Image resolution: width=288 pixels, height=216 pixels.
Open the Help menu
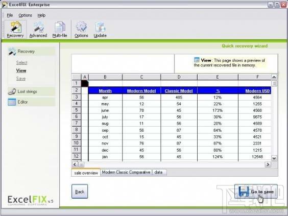[41, 15]
